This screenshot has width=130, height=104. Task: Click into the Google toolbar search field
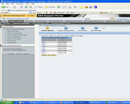point(20,13)
